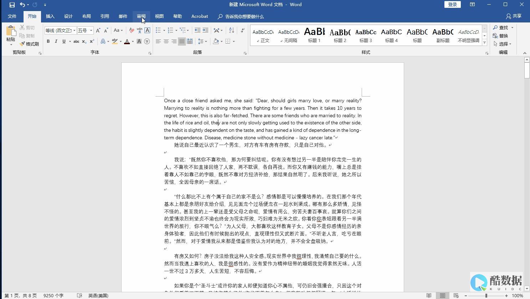The width and height of the screenshot is (530, 299).
Task: Switch to Web Layout view in status bar
Action: (456, 295)
